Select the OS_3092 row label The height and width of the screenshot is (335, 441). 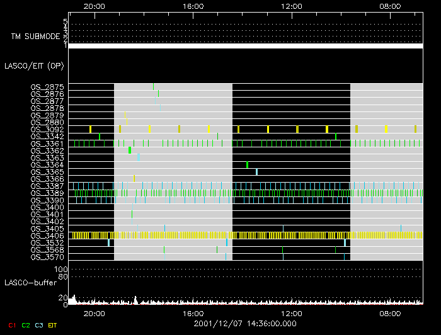tap(47, 129)
